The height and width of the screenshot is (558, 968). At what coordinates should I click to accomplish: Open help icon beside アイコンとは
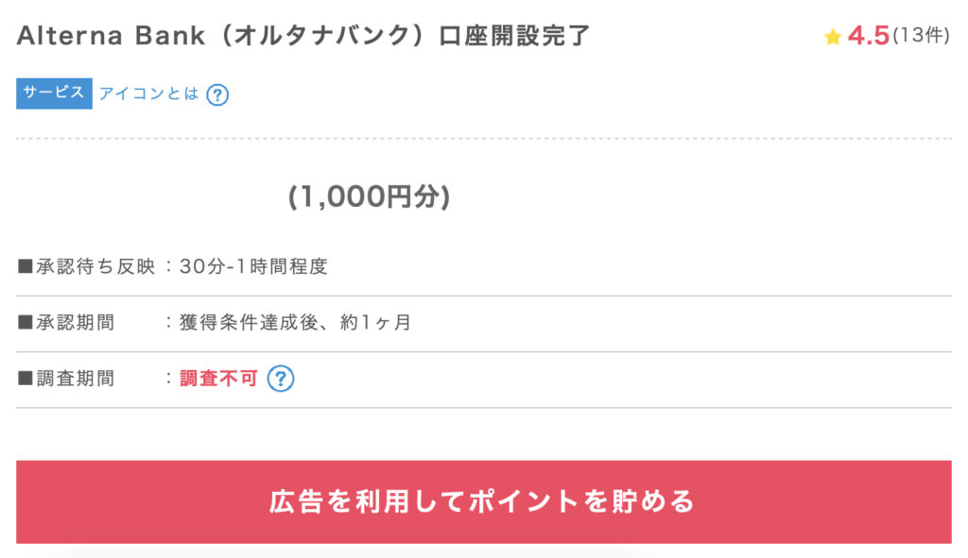pos(217,94)
